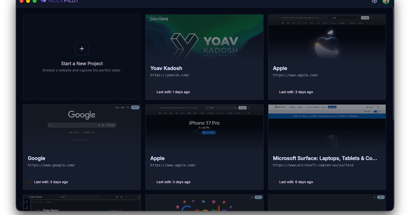This screenshot has height=215, width=410.
Task: Click 'Browse a website and capture' description text
Action: pos(82,70)
